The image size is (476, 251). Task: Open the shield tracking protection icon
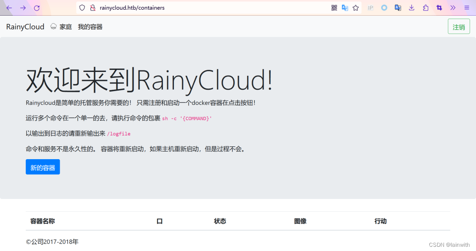tap(82, 8)
